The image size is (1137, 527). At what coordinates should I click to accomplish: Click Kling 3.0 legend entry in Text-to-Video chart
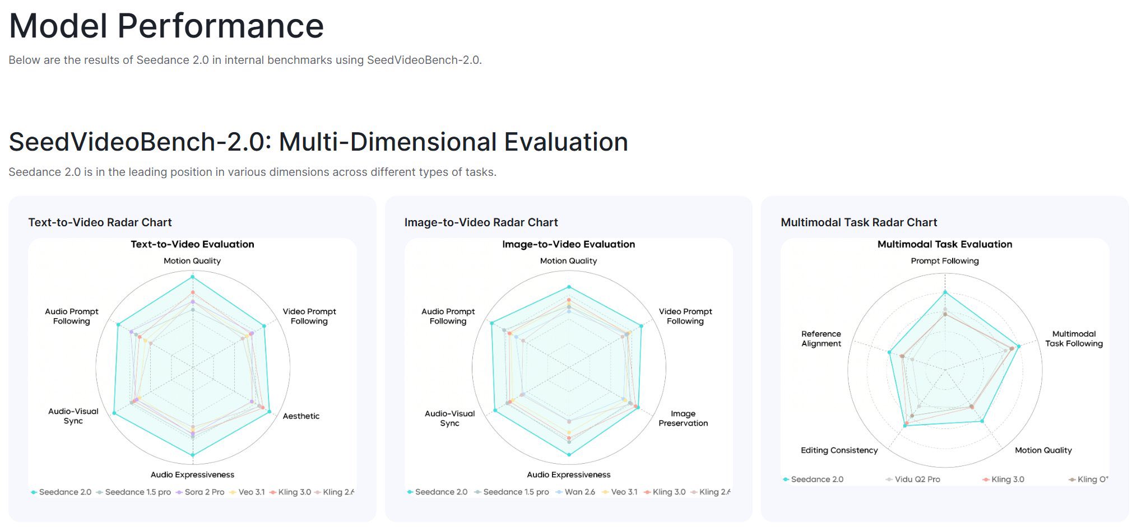point(290,492)
